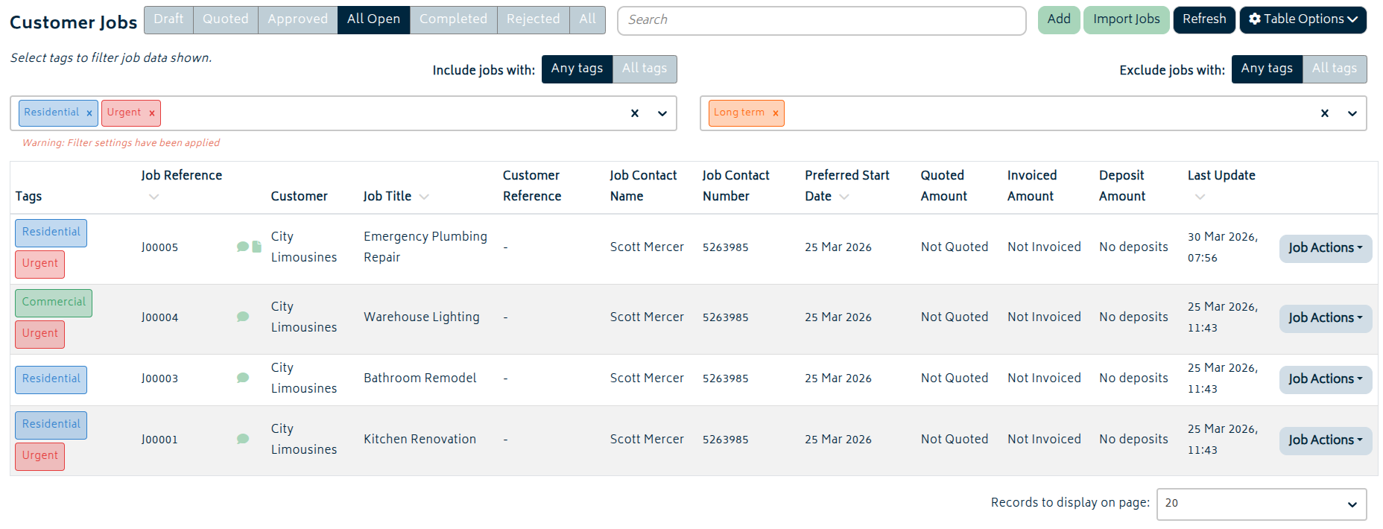The width and height of the screenshot is (1383, 529).
Task: Expand the include tags dropdown
Action: coord(662,113)
